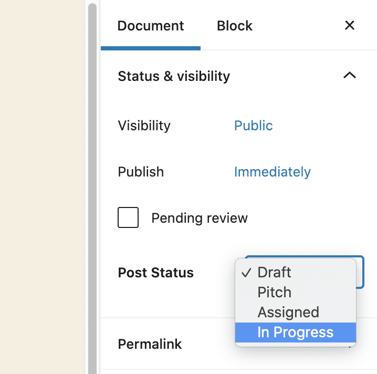
Task: Select the highlighted In Progress option
Action: [295, 333]
